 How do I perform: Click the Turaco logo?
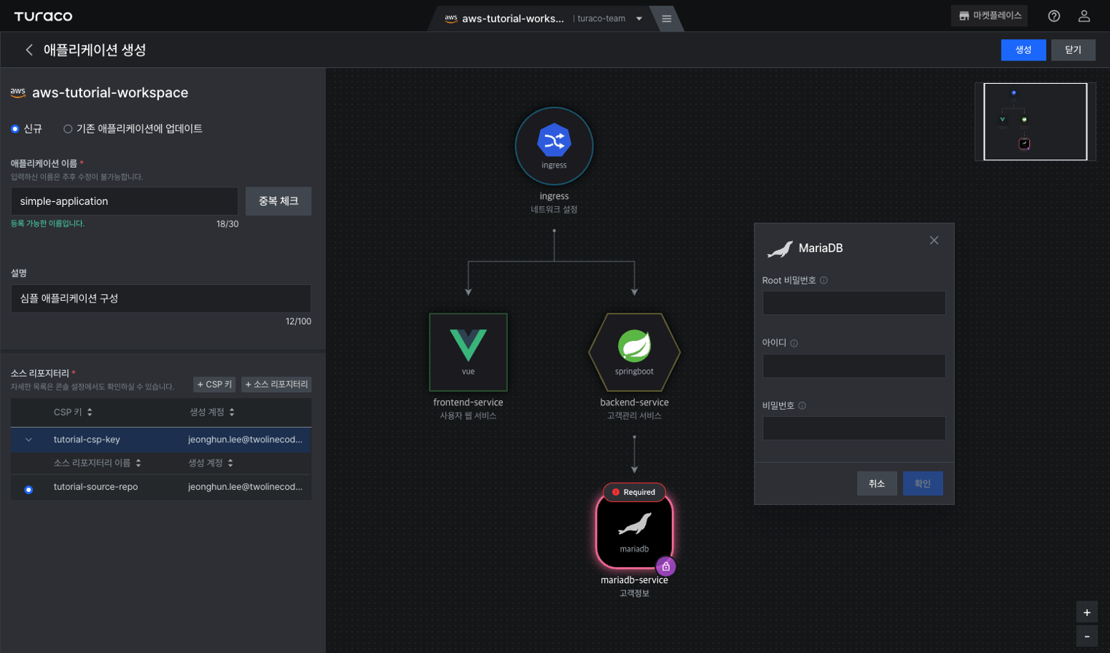pos(43,16)
